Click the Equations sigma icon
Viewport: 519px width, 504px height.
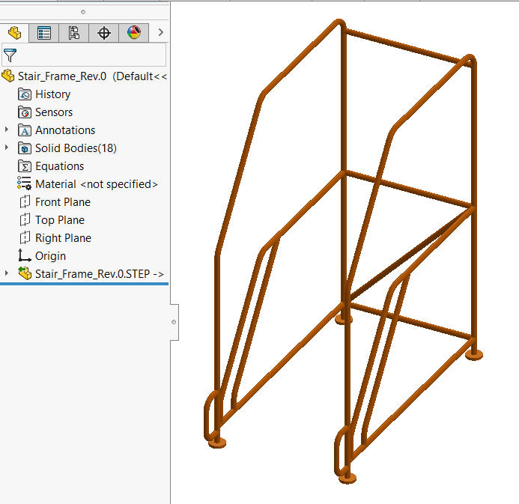pyautogui.click(x=25, y=166)
